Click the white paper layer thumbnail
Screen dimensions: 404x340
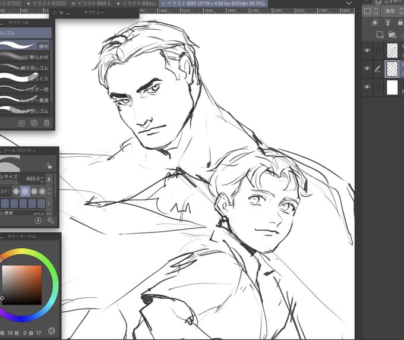coord(392,87)
